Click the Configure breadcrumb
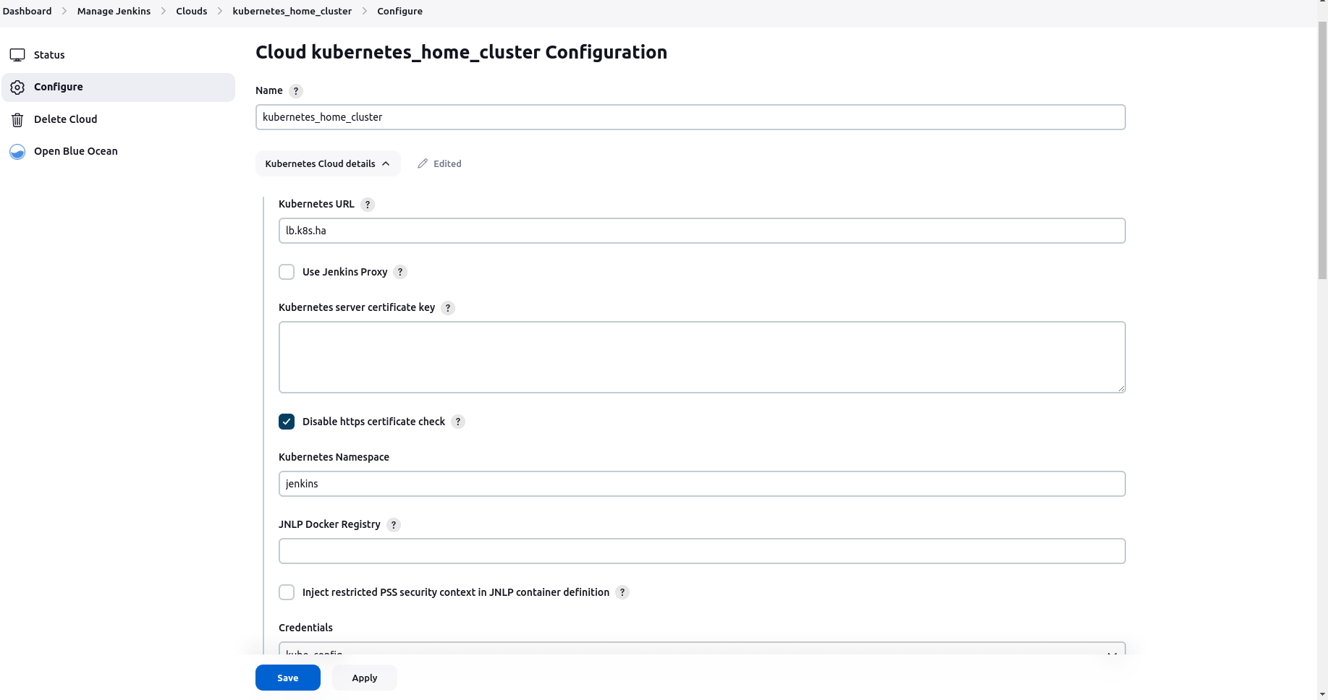 point(400,11)
